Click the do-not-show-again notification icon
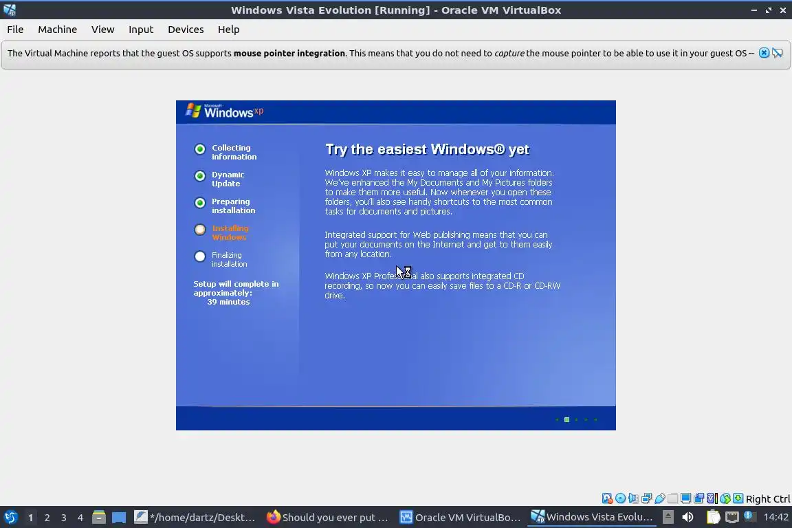This screenshot has width=792, height=528. [778, 53]
